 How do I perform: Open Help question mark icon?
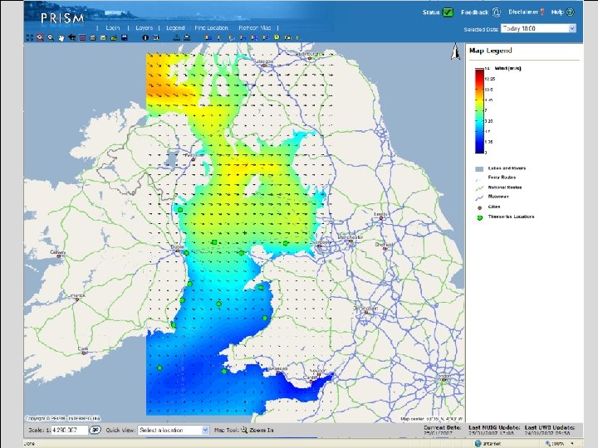pos(570,12)
